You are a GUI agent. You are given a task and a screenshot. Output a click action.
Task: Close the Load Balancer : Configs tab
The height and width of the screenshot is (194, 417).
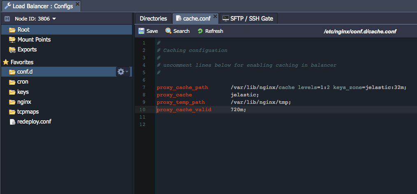(x=78, y=5)
